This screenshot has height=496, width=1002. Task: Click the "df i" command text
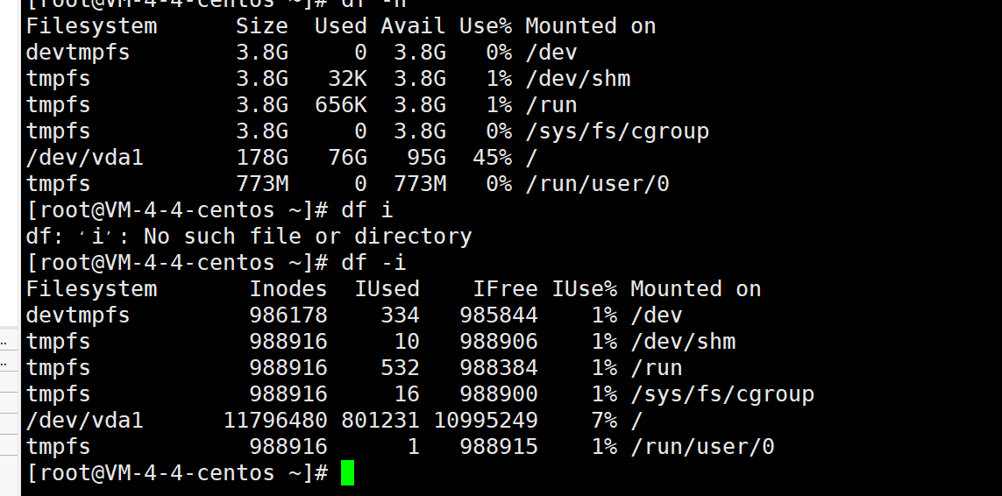point(366,210)
